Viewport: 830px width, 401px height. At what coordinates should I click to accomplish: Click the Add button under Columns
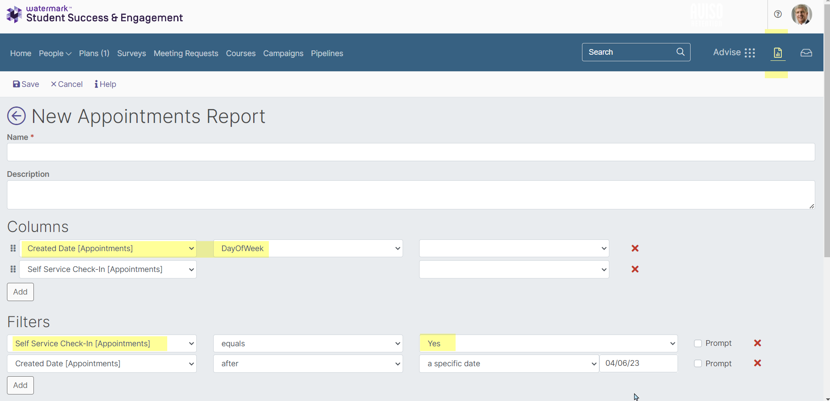click(x=20, y=292)
